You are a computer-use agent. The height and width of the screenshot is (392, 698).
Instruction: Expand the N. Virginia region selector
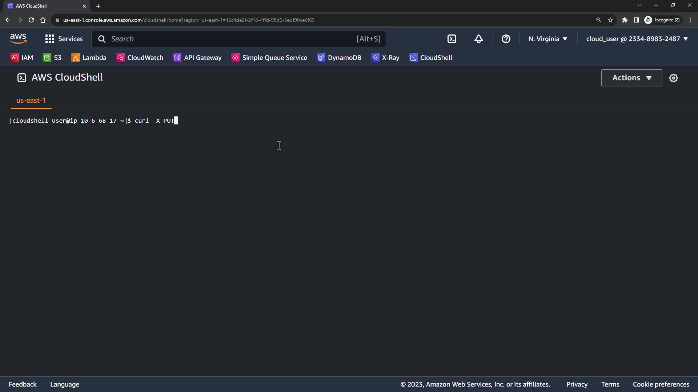[x=547, y=39]
